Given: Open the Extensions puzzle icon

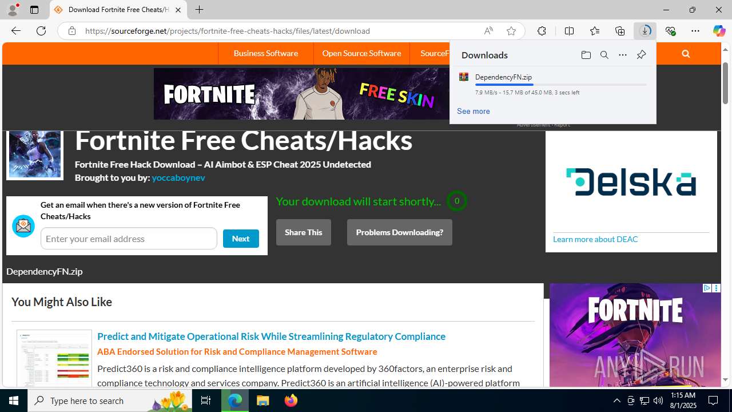Looking at the screenshot, I should (542, 31).
